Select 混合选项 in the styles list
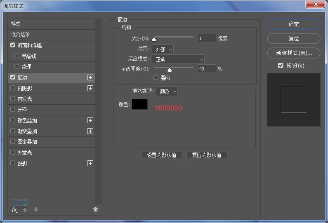Image resolution: width=328 pixels, height=223 pixels. (21, 35)
